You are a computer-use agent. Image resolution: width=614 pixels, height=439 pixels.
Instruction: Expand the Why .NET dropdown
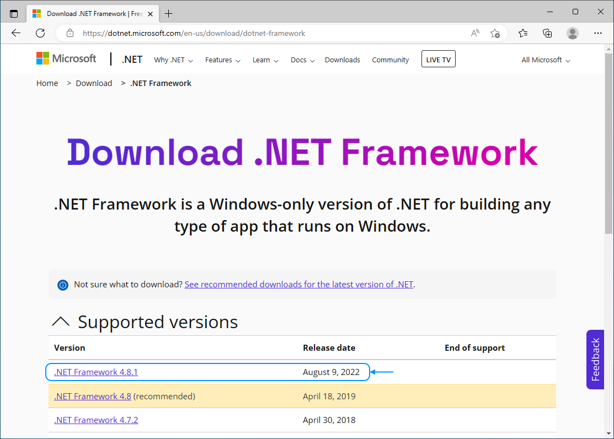(x=173, y=60)
